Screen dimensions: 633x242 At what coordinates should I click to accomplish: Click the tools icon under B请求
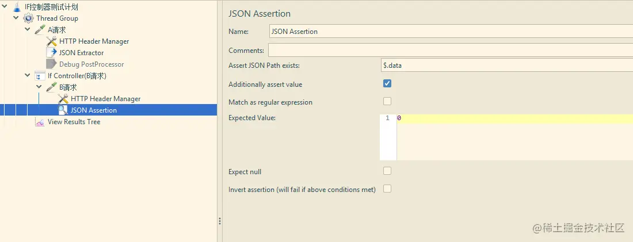[x=63, y=99]
